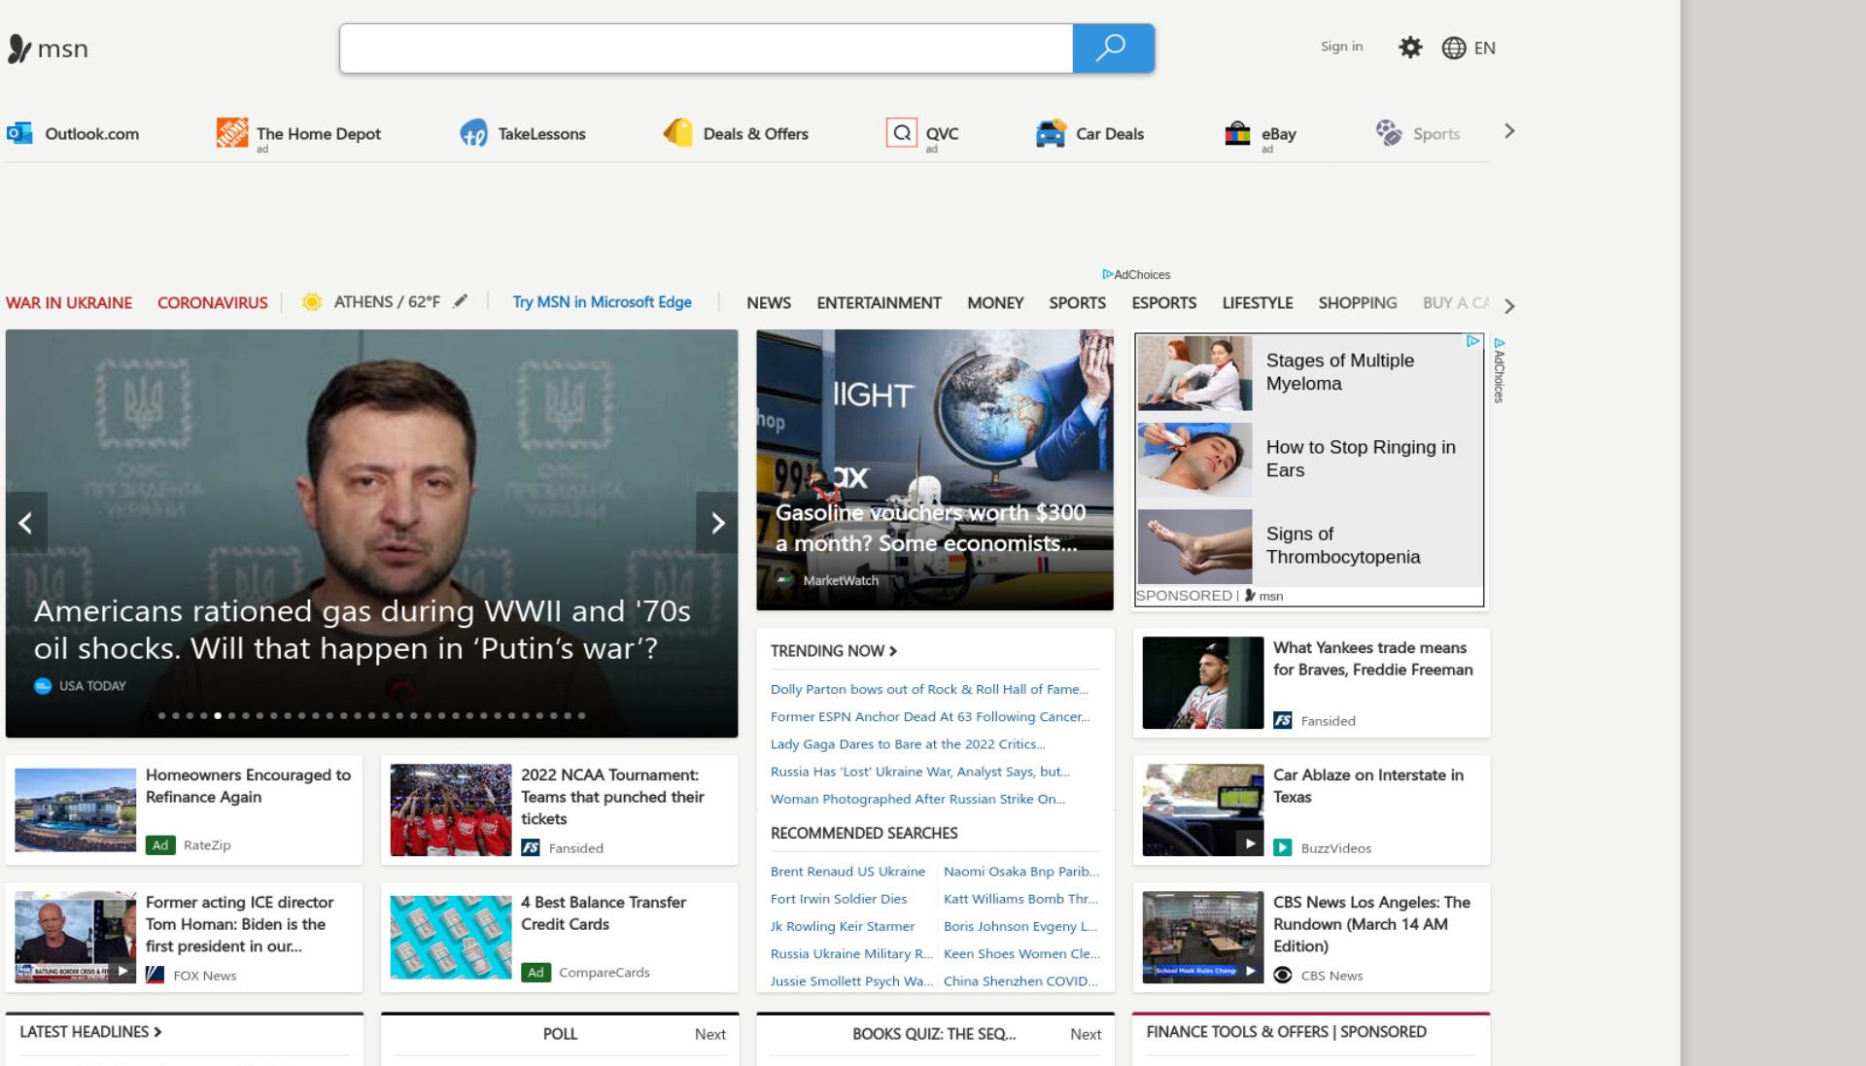Open the ENTERTAINMENT menu tab
Screen dimensions: 1866x1066
pyautogui.click(x=879, y=303)
